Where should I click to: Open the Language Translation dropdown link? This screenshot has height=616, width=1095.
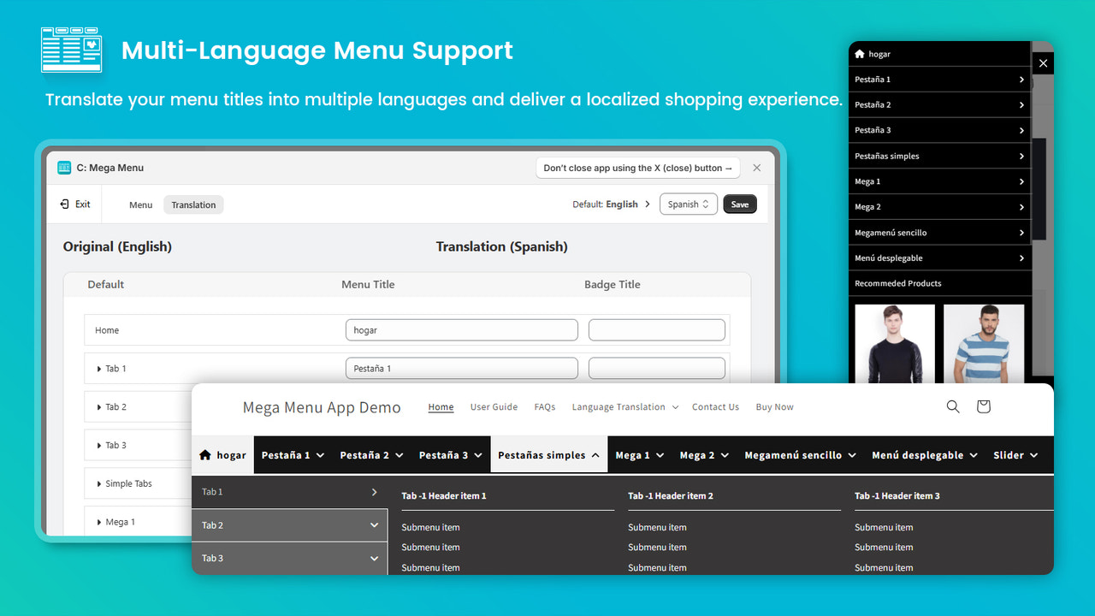click(624, 407)
